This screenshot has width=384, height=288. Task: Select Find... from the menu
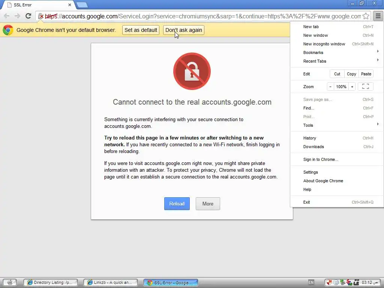pos(337,108)
